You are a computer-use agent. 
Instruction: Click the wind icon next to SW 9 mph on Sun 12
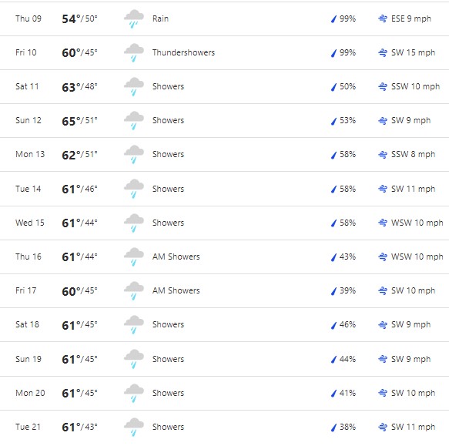tap(383, 121)
